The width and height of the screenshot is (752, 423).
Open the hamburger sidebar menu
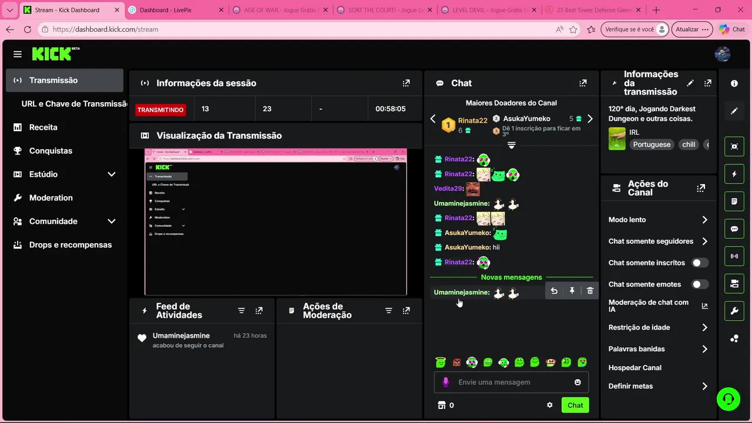click(18, 54)
